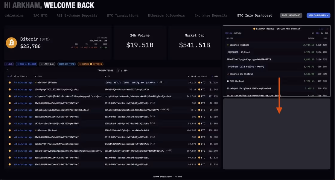Image resolution: width=335 pixels, height=180 pixels.
Task: Click the Bitcoin icon inside the CHAIN filter chip
Action: pyautogui.click(x=91, y=64)
